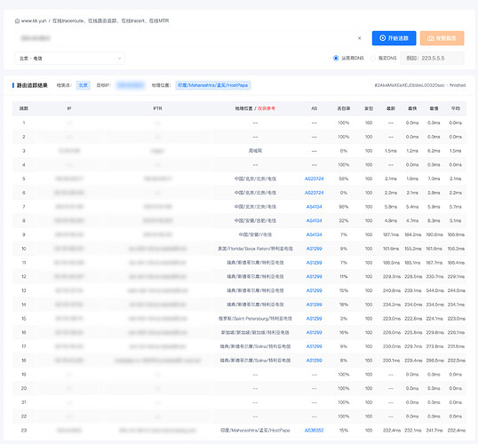
Task: Click 58% packet loss in hop 5 row
Action: (x=344, y=178)
